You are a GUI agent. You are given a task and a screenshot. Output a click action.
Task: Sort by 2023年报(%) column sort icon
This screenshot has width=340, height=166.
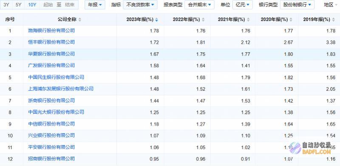click(x=156, y=20)
